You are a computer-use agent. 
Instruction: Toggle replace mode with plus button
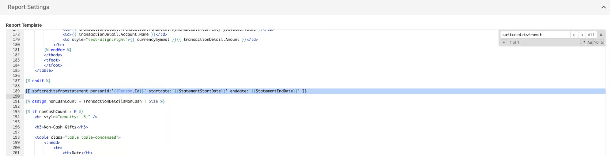pyautogui.click(x=504, y=42)
